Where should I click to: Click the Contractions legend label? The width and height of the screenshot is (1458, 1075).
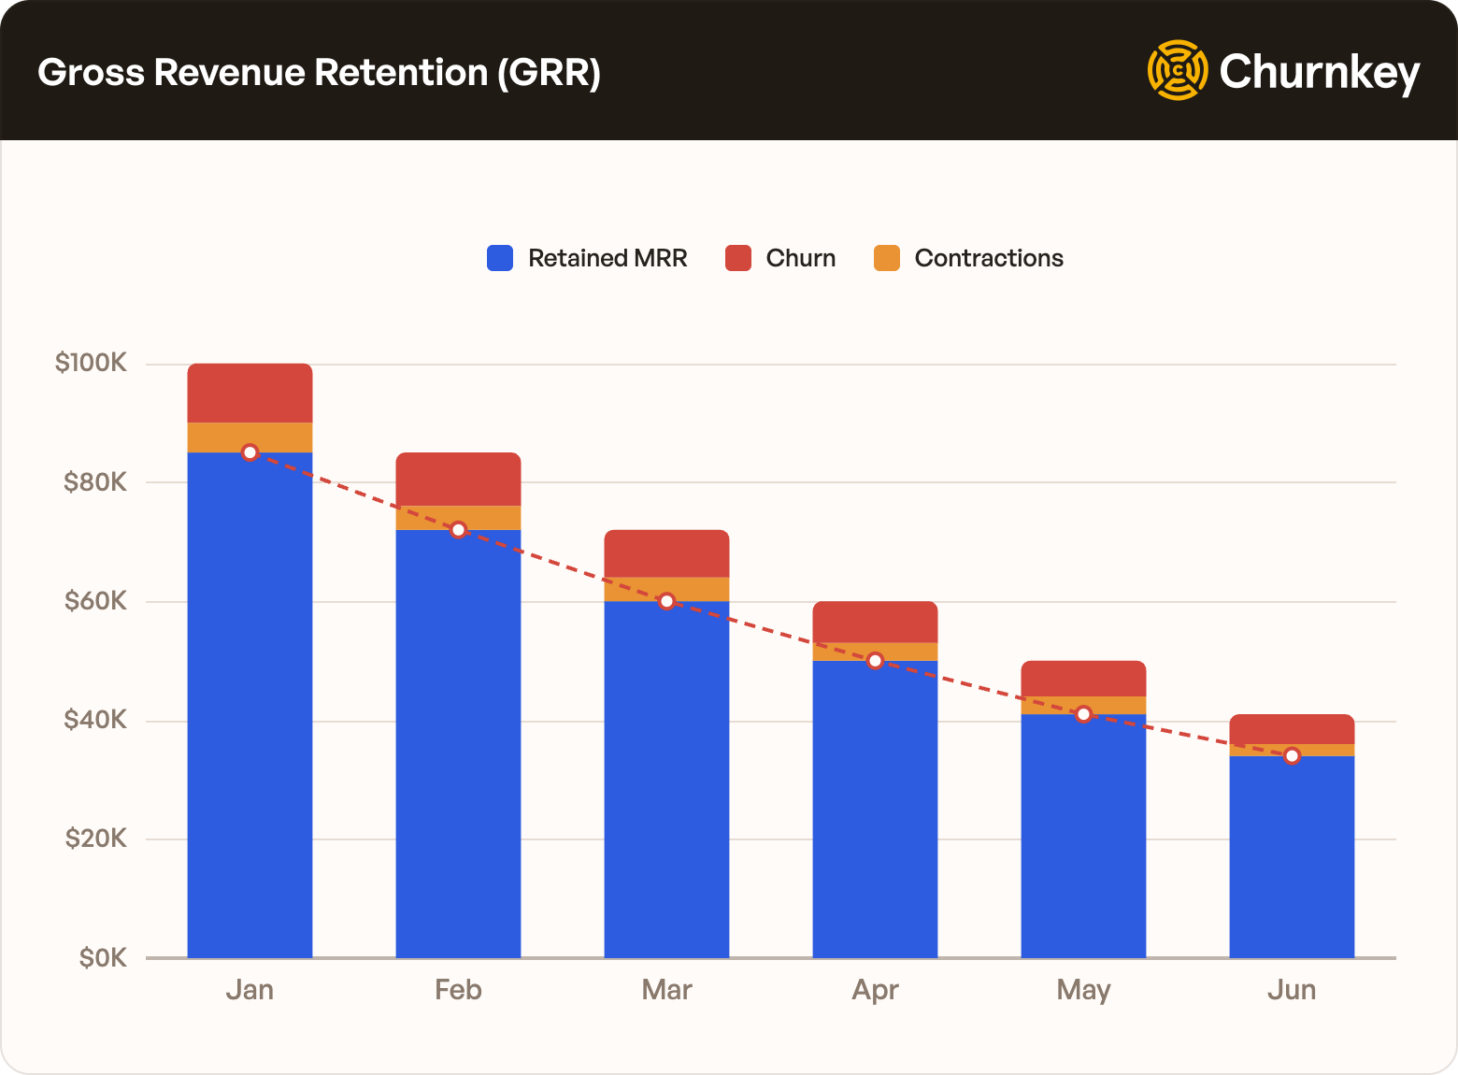[x=988, y=258]
